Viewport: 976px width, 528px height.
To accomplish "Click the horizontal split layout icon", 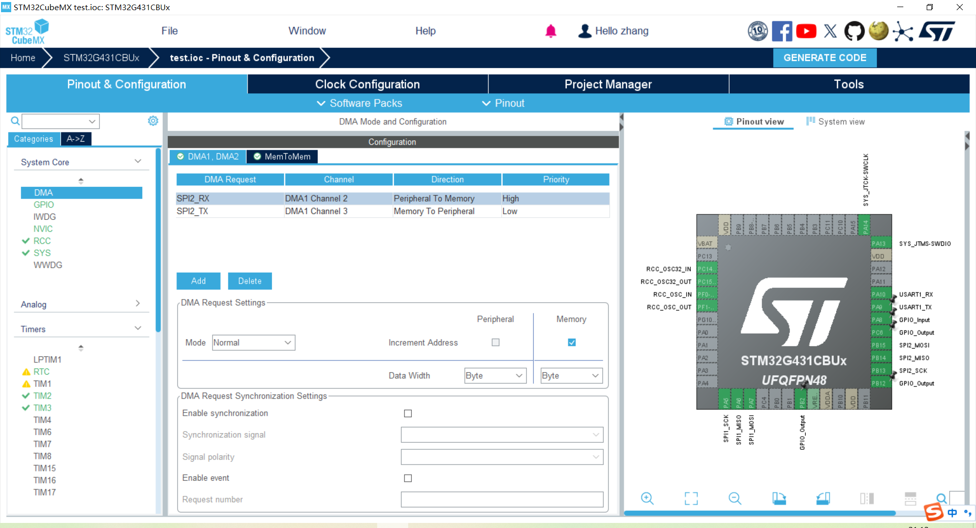I will (910, 498).
